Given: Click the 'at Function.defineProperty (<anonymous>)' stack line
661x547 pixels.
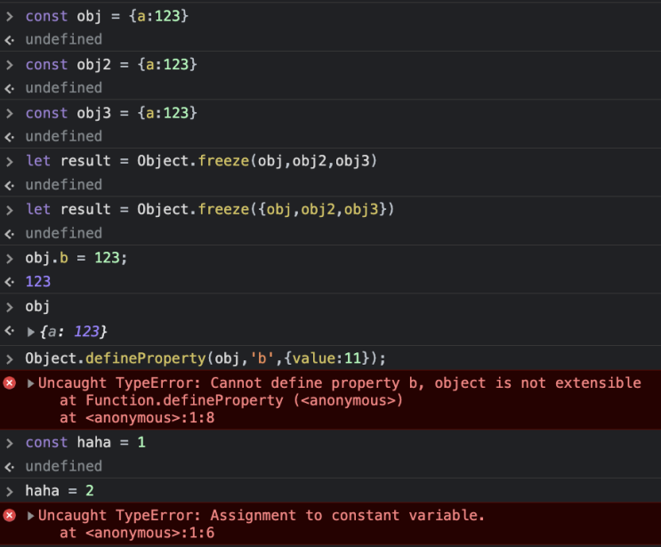Looking at the screenshot, I should pyautogui.click(x=231, y=400).
